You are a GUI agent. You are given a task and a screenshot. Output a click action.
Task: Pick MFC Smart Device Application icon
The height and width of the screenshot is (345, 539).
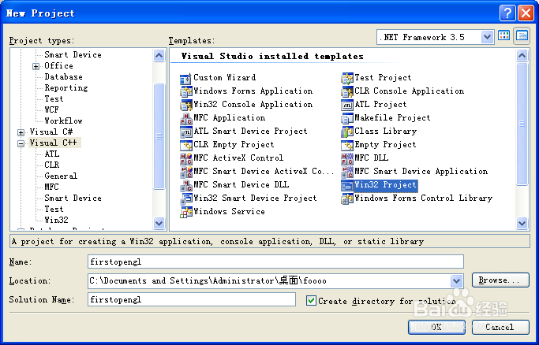coord(347,172)
